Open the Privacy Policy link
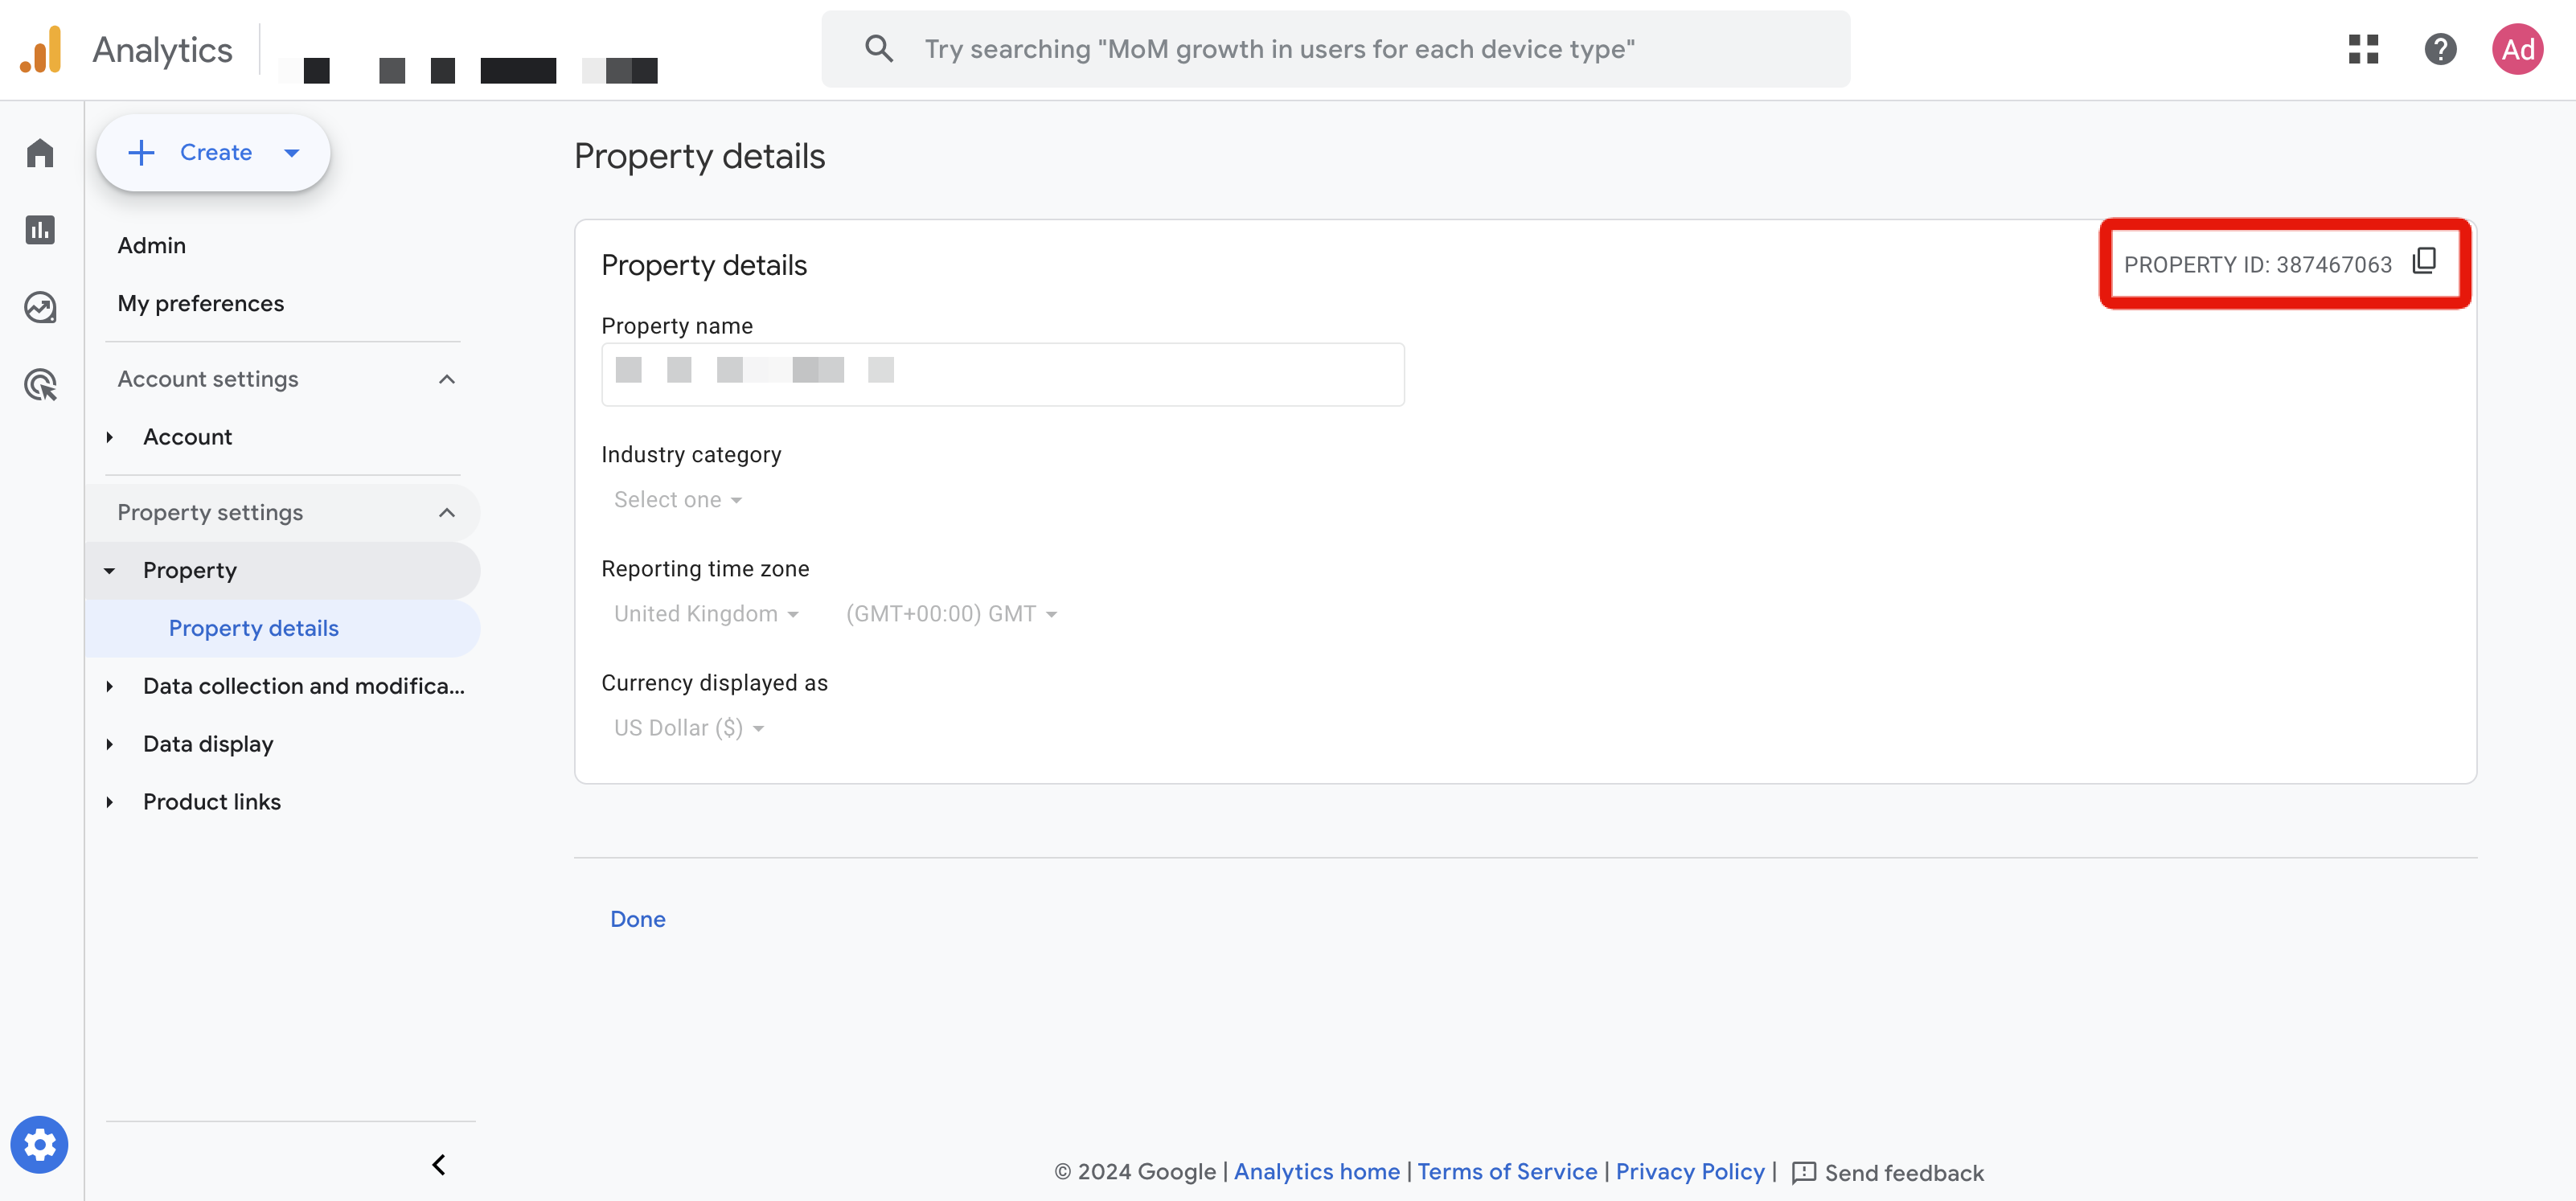This screenshot has height=1201, width=2576. [x=1690, y=1171]
